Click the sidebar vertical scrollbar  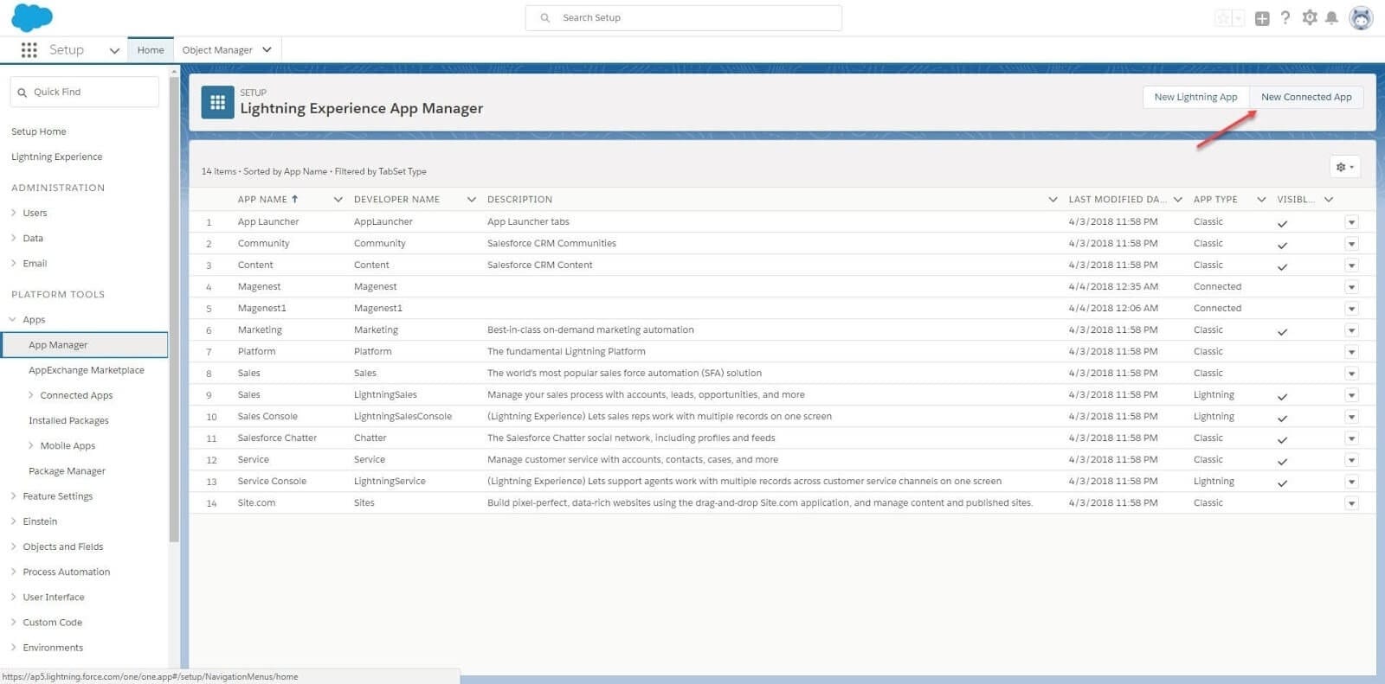[174, 310]
